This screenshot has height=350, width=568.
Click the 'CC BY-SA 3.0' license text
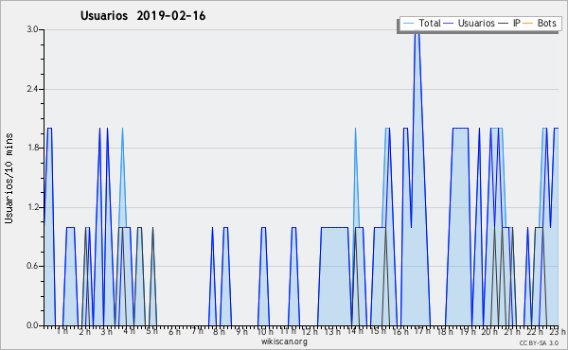(x=539, y=343)
